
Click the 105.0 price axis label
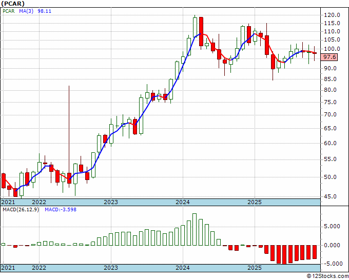tap(332, 40)
